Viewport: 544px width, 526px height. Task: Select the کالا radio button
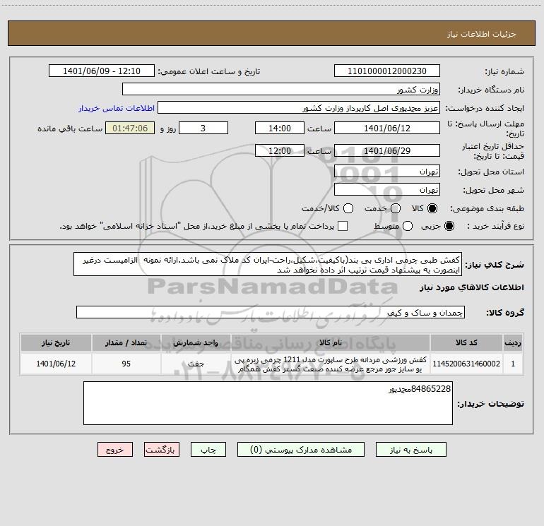click(x=432, y=208)
